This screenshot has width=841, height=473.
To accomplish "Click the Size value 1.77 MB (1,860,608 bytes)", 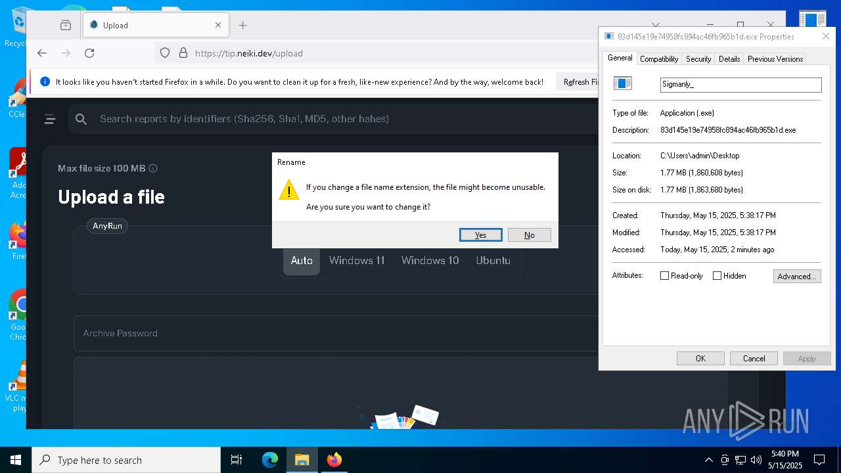I will pos(702,173).
